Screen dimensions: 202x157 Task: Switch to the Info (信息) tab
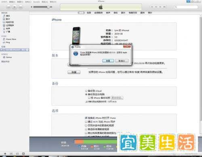click(x=89, y=13)
